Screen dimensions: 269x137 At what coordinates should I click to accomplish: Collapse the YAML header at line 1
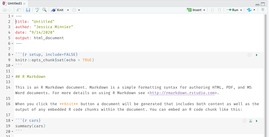(x=12, y=16)
